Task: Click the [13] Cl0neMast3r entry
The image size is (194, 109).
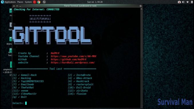Action: [x=25, y=94]
